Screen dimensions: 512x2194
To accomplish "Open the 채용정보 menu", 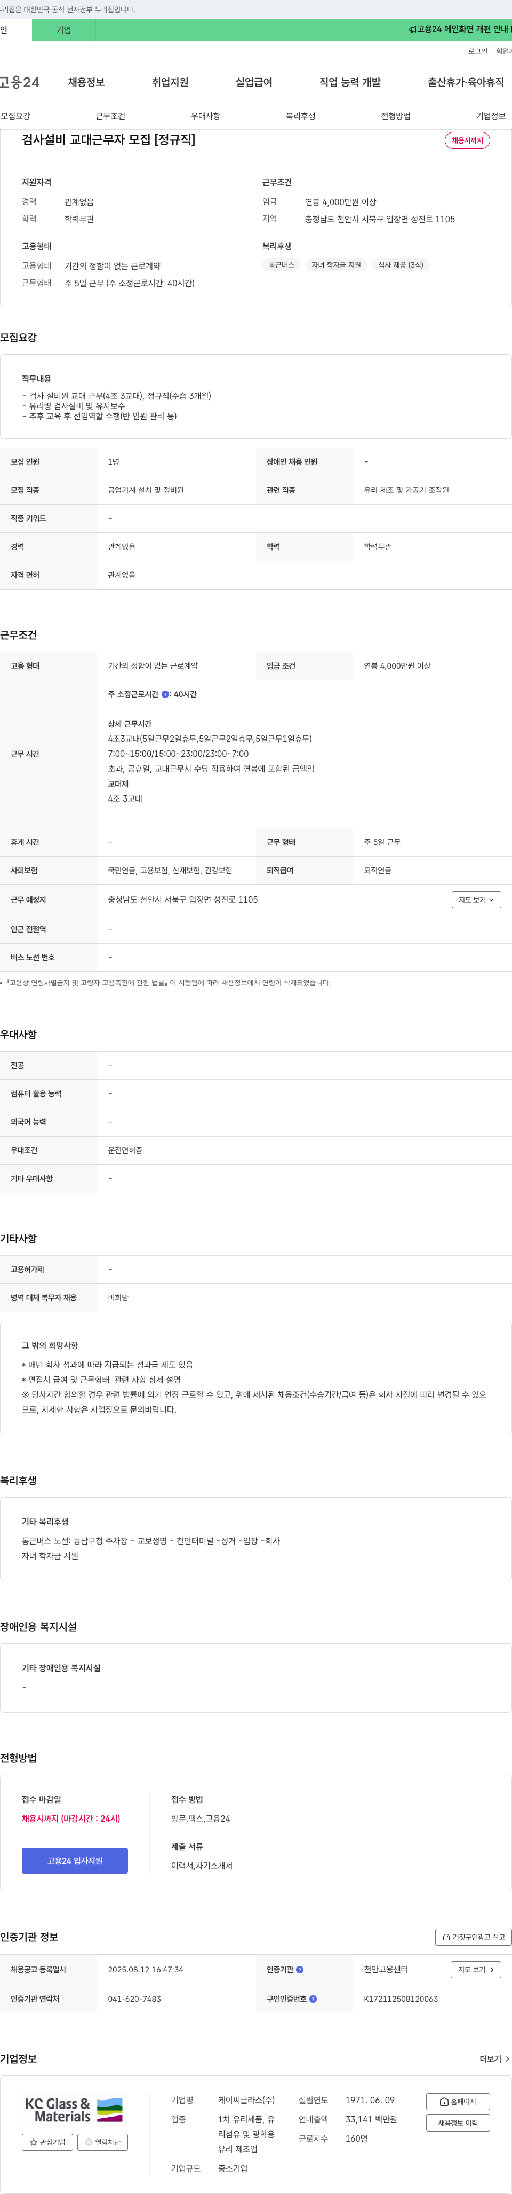I will point(86,83).
